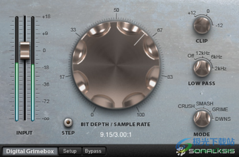Turn low pass Off via label
239x157 pixels.
191,56
